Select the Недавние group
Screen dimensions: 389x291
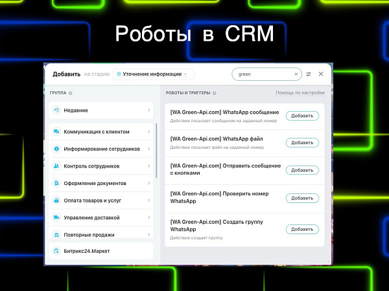pyautogui.click(x=101, y=110)
